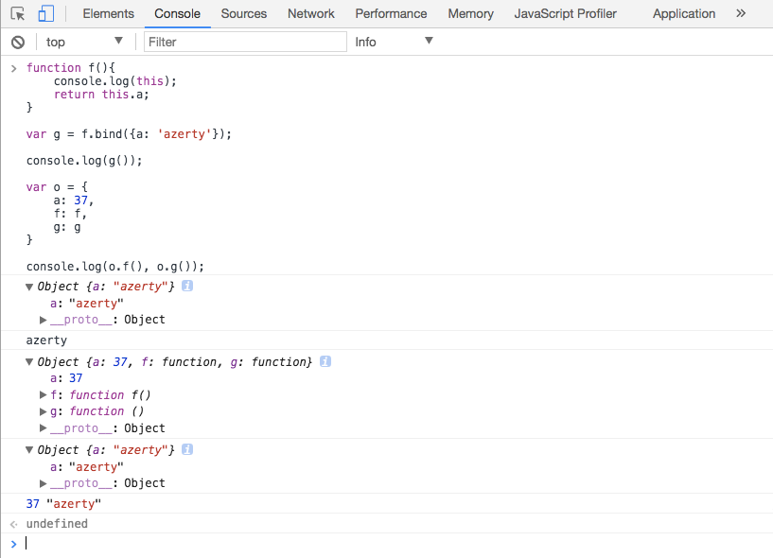
Task: Click the inspect element picker icon
Action: coord(18,14)
